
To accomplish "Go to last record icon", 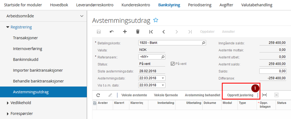I will pyautogui.click(x=190, y=32).
